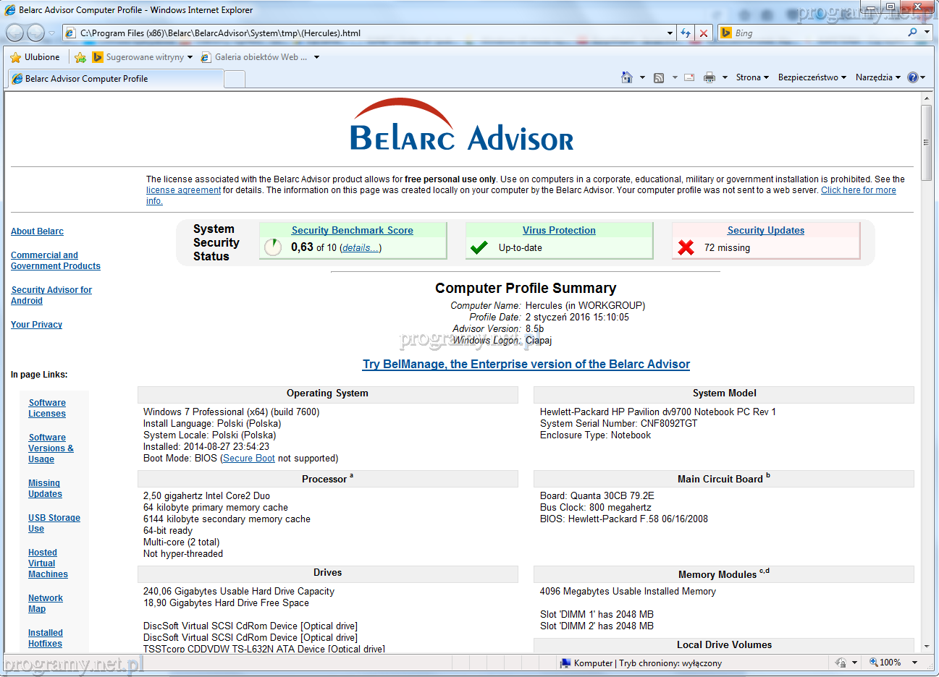This screenshot has height=677, width=939.
Task: Select the Belarc Advisor Computer Profile tab
Action: pos(116,79)
